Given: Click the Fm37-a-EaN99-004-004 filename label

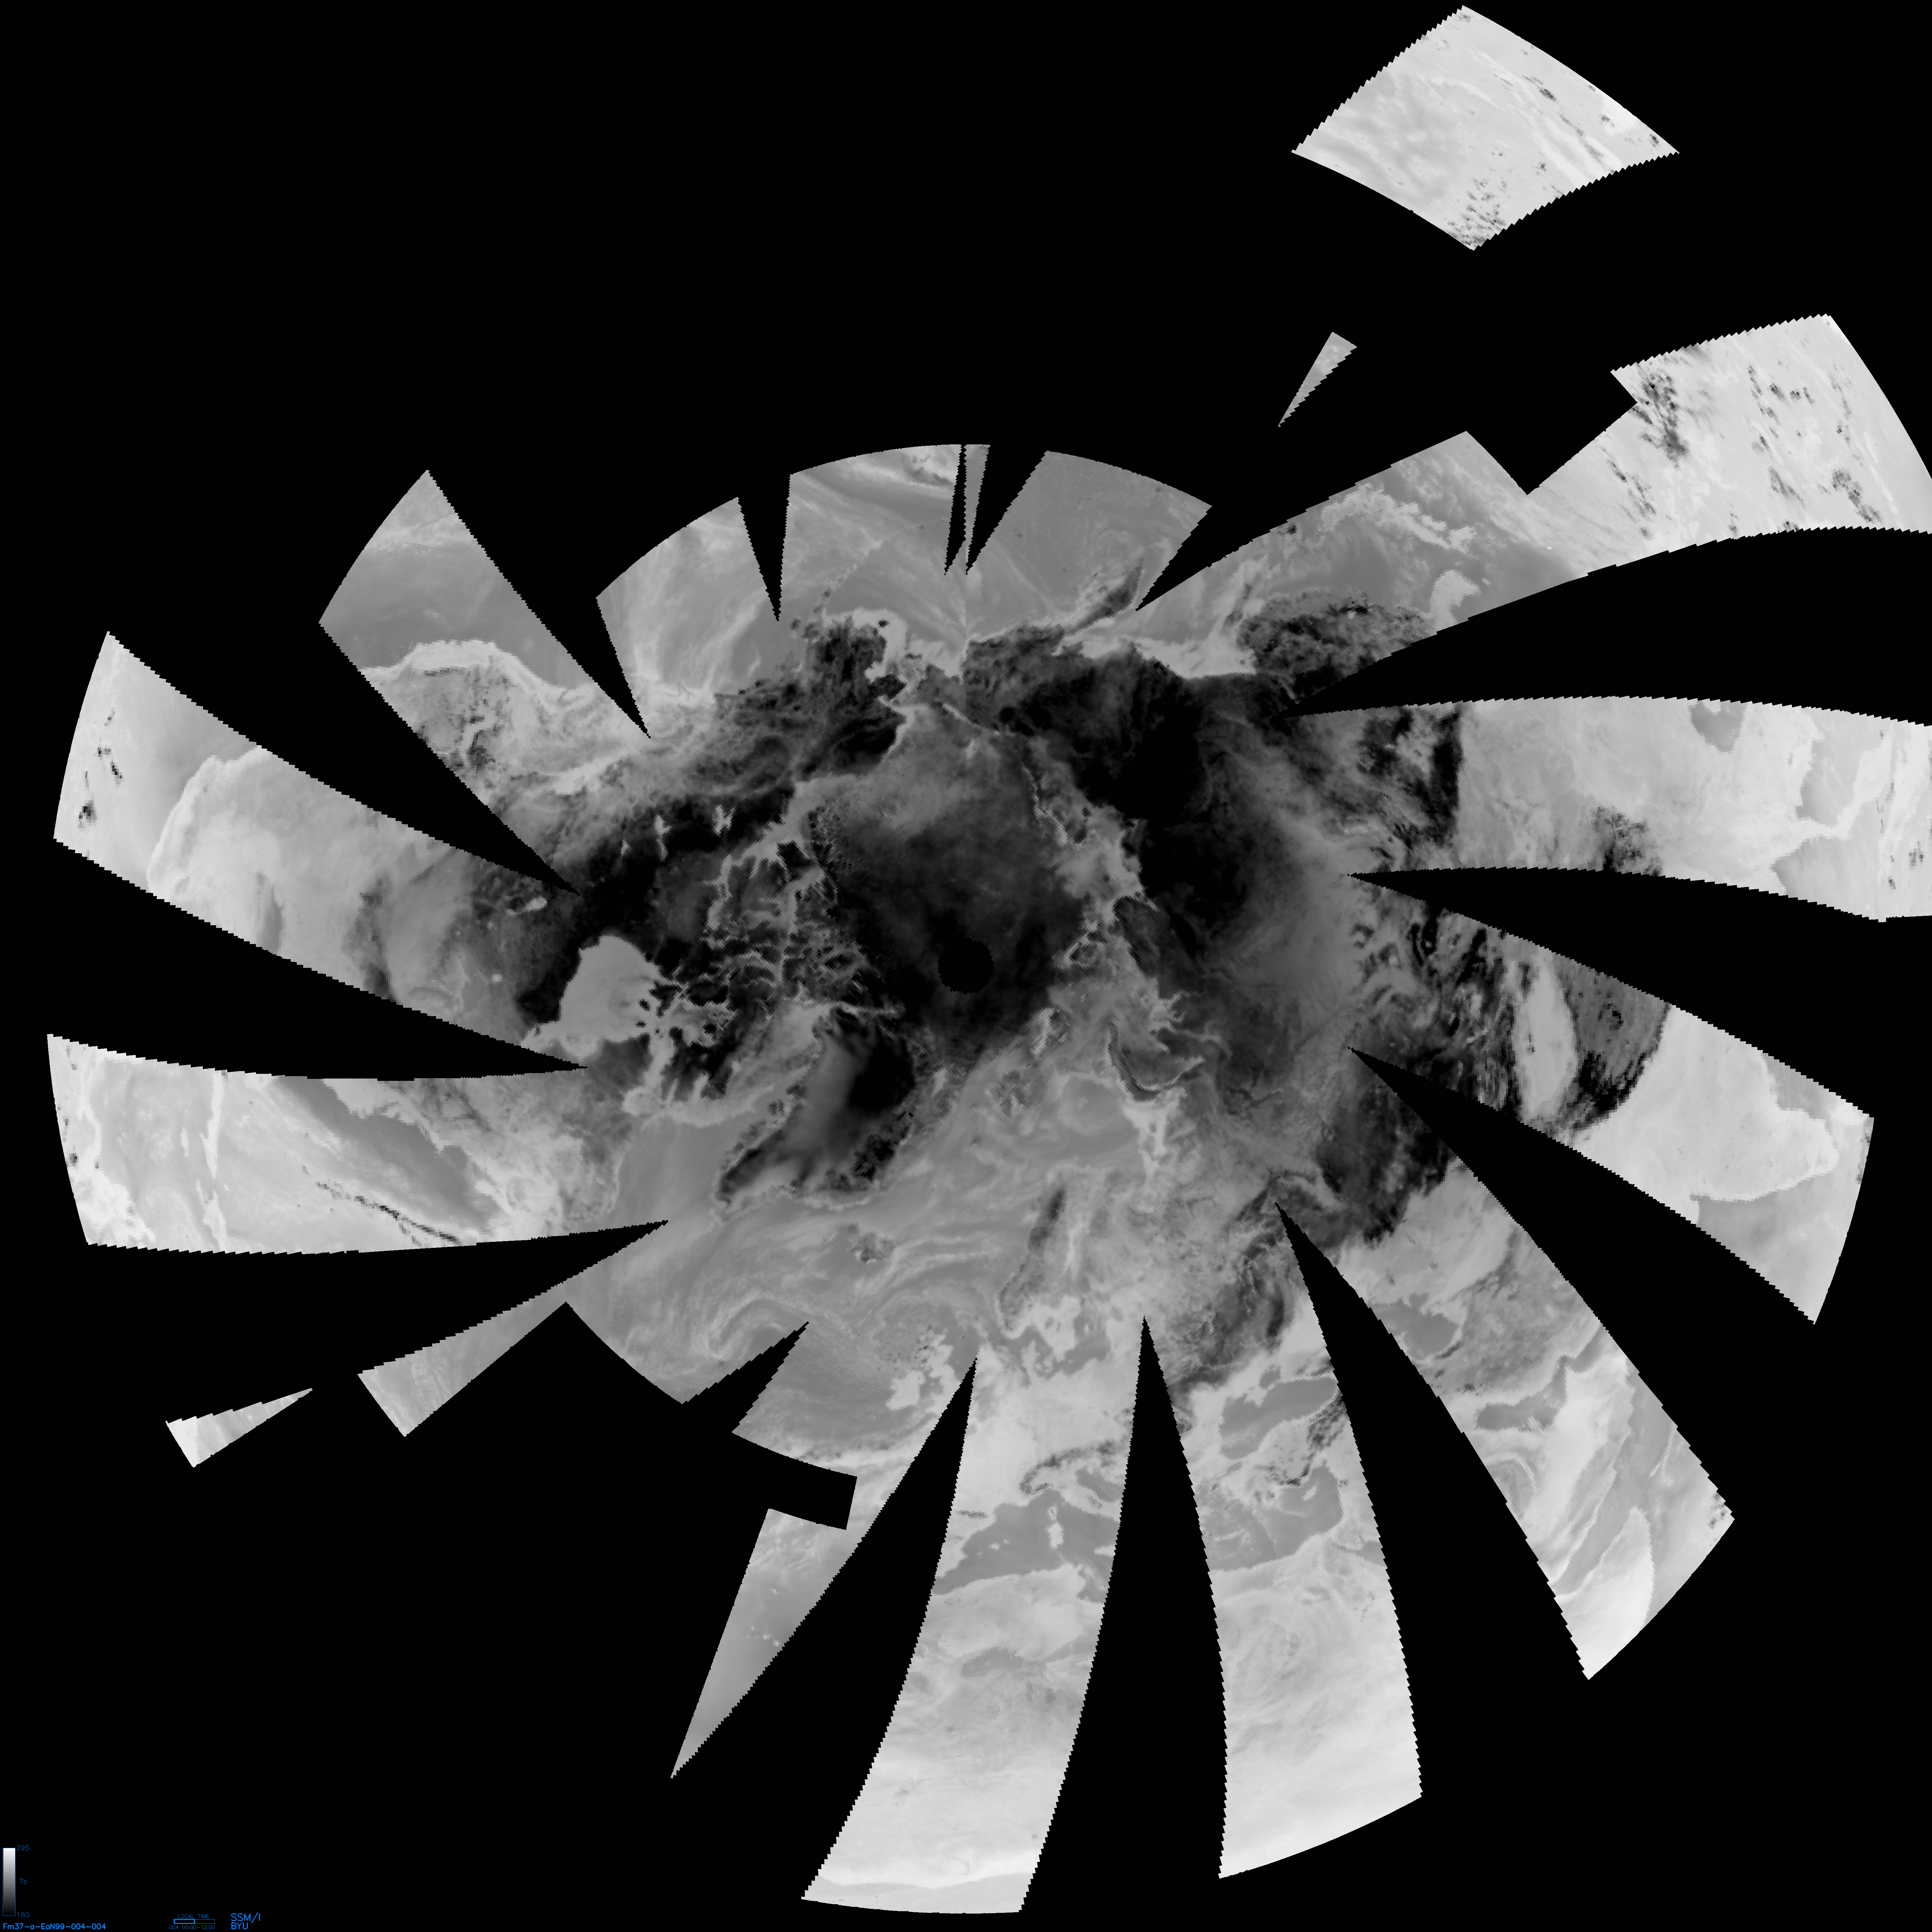Looking at the screenshot, I should point(54,1926).
